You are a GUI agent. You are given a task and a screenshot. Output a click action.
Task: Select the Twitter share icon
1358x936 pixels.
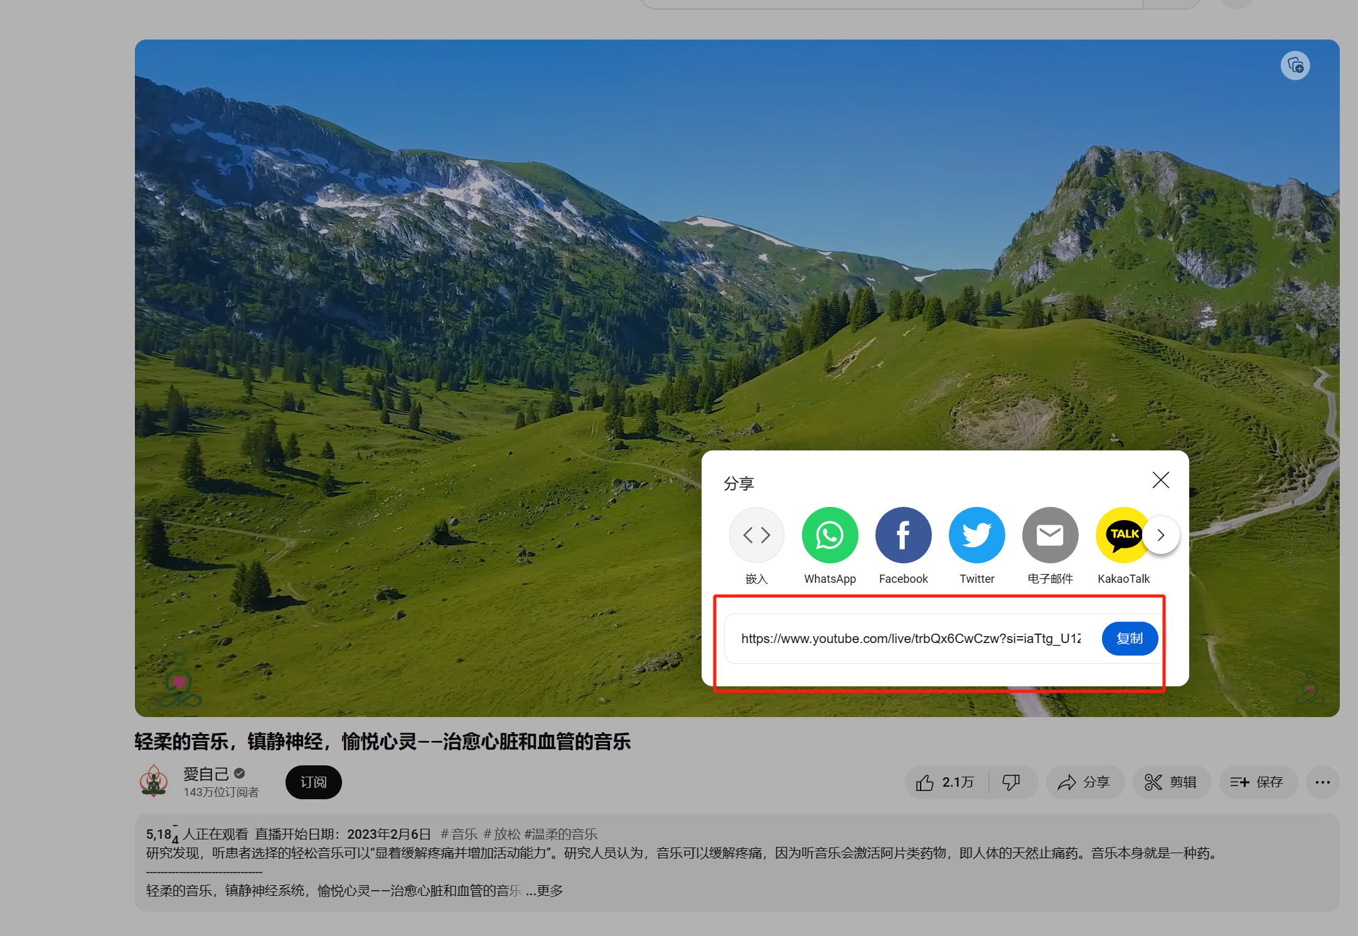coord(975,534)
